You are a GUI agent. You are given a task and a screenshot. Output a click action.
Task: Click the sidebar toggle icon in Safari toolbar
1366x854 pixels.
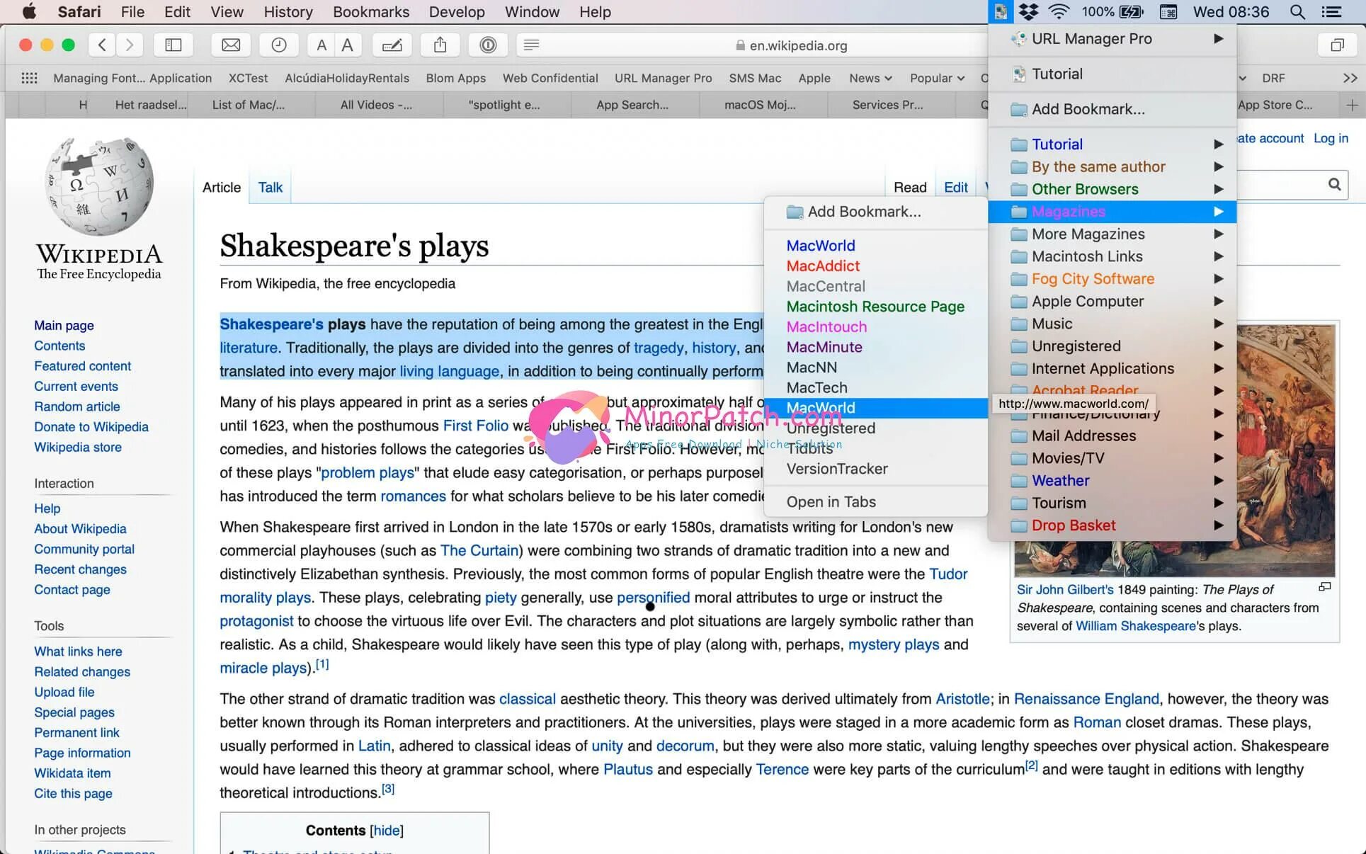point(173,45)
